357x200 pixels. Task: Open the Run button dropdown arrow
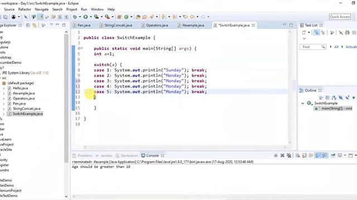pyautogui.click(x=90, y=17)
